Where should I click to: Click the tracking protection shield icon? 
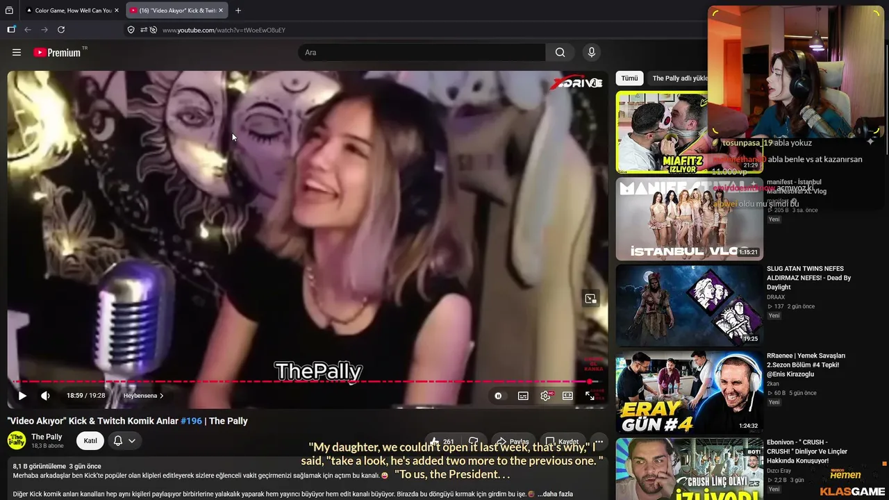point(131,30)
